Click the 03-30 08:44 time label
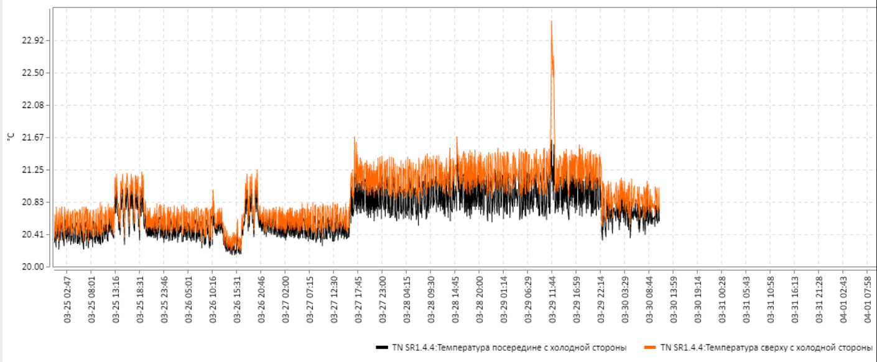 (649, 299)
